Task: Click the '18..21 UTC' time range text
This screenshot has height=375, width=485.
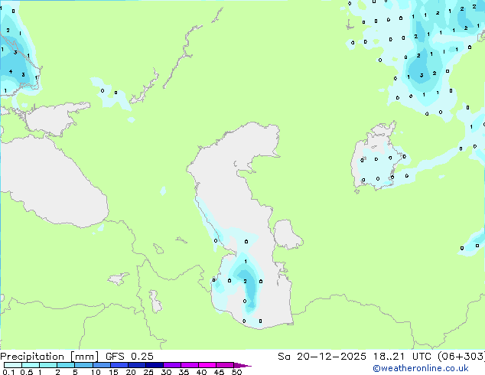Action: pyautogui.click(x=402, y=357)
